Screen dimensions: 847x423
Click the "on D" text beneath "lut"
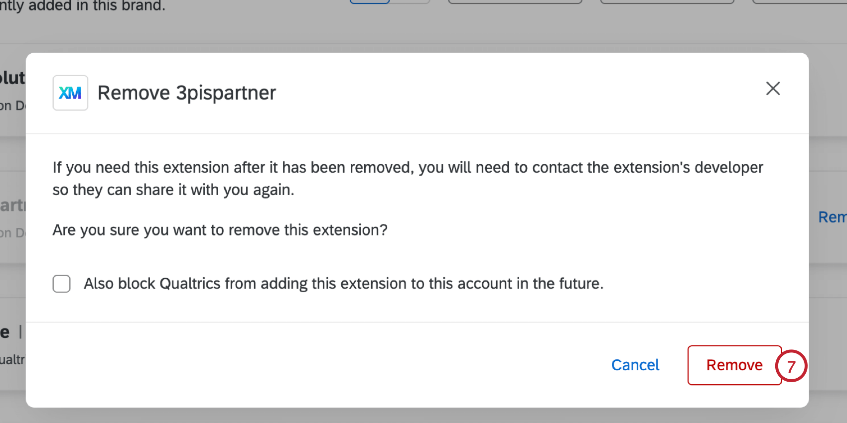click(12, 106)
